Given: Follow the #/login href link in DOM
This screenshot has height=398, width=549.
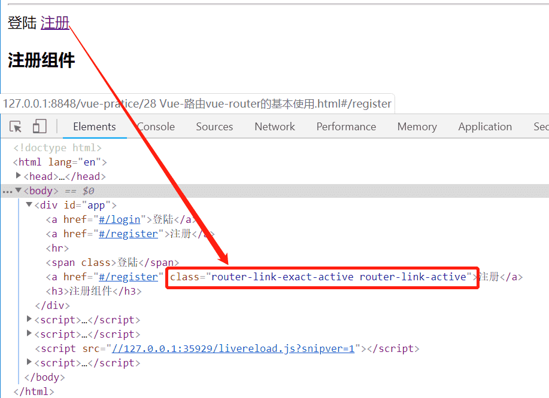Looking at the screenshot, I should 119,219.
